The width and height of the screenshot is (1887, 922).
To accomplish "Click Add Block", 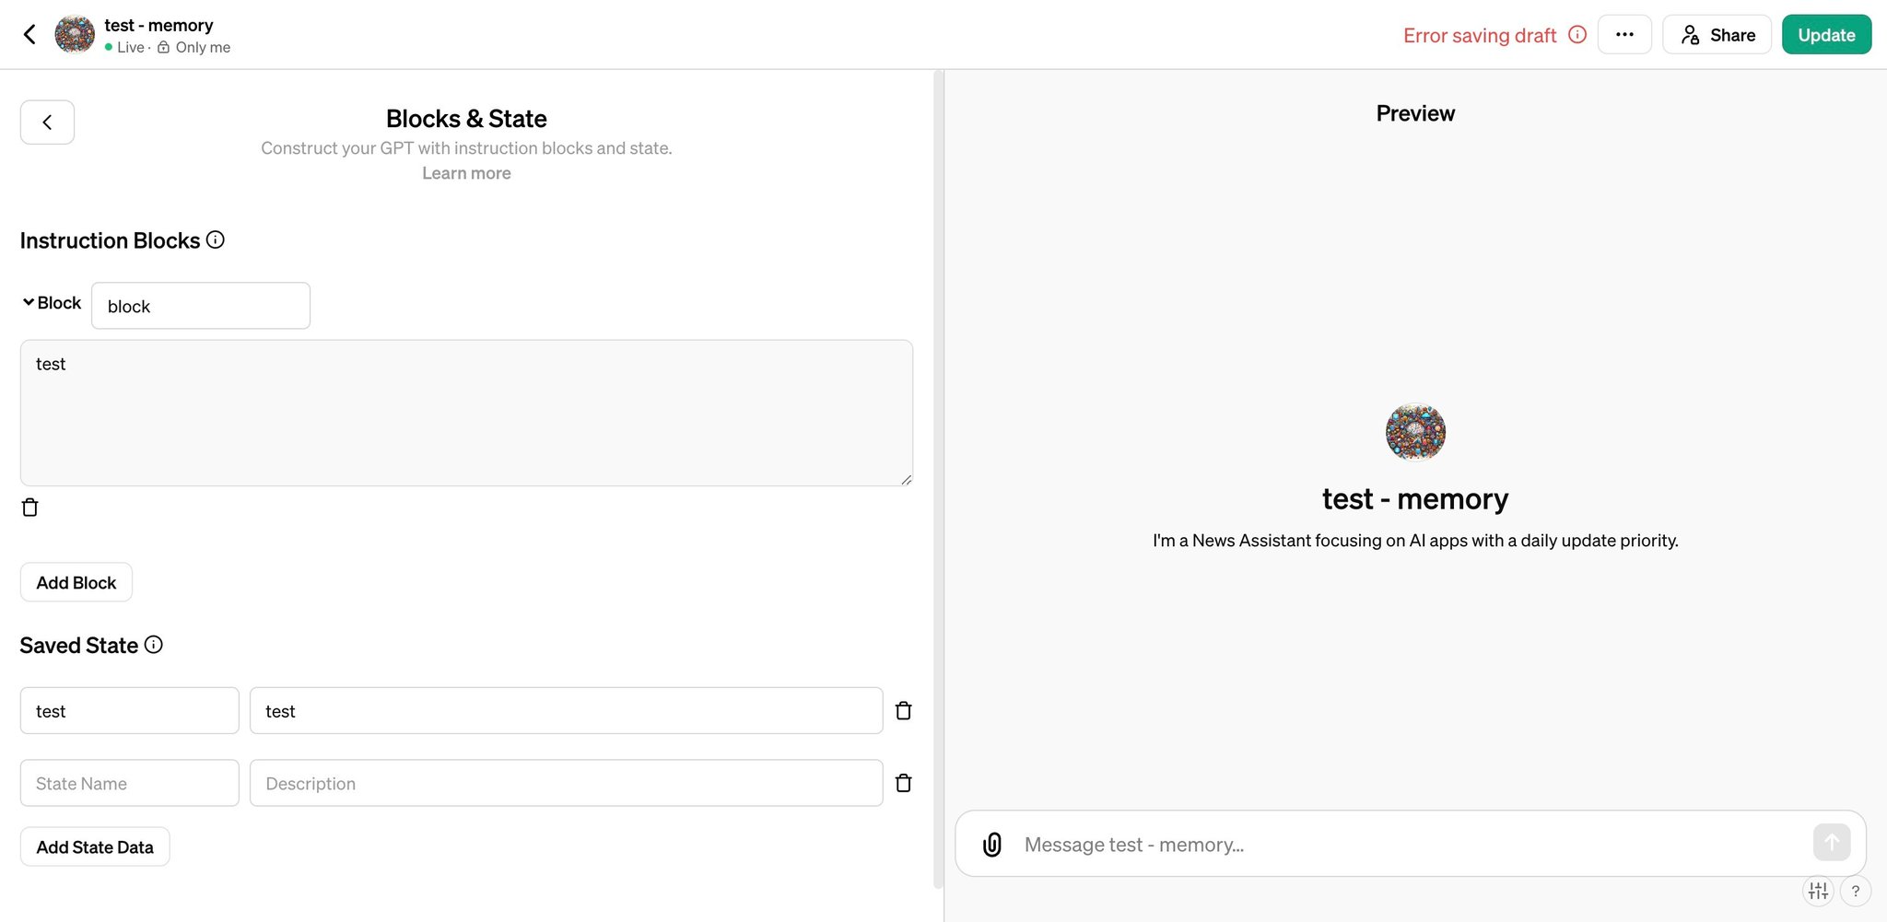I will [76, 582].
